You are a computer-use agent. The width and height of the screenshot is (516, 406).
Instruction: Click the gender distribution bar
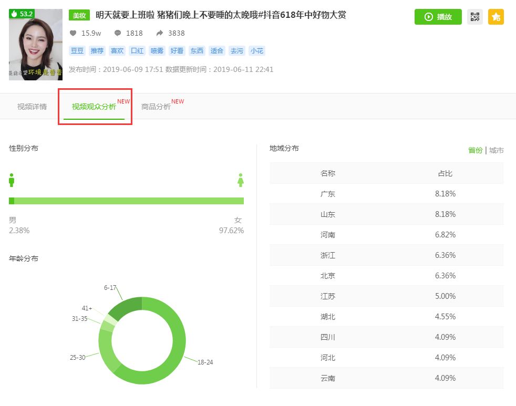click(126, 201)
